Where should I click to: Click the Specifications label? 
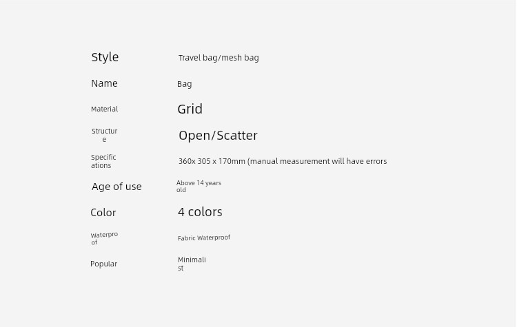tap(103, 161)
